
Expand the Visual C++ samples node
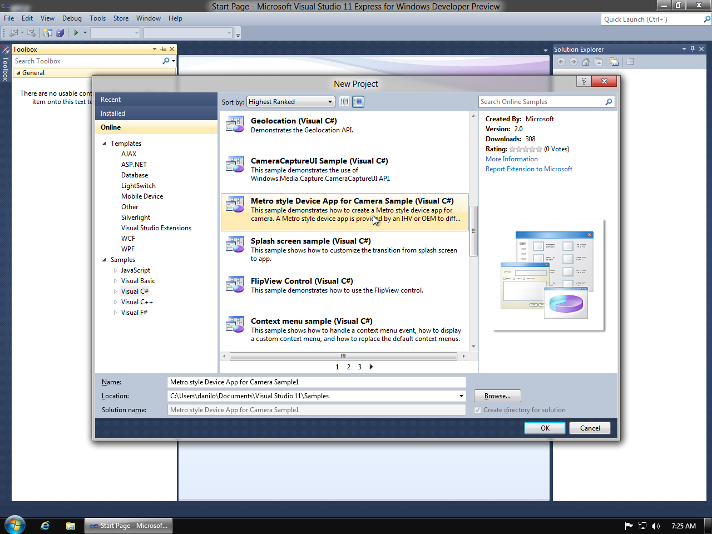click(116, 302)
